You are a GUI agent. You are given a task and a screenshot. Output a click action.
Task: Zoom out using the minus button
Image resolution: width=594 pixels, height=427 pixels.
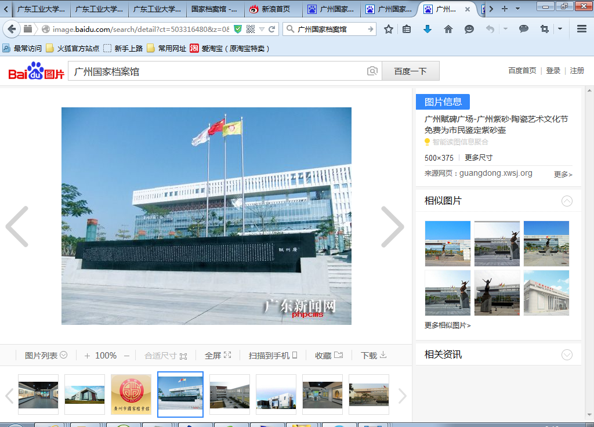click(127, 356)
